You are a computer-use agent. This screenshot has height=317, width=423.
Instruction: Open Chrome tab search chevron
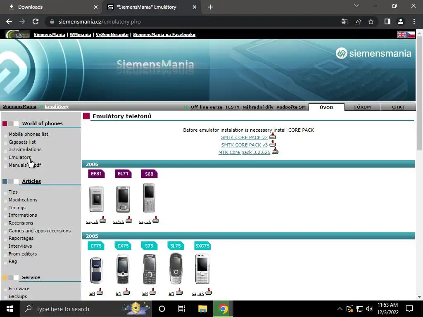pos(356,6)
